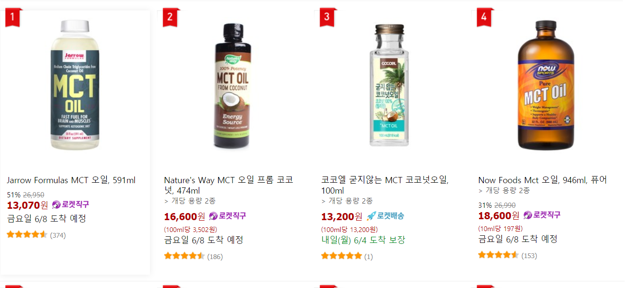Click the rank 2 red ribbon badge

click(x=170, y=18)
